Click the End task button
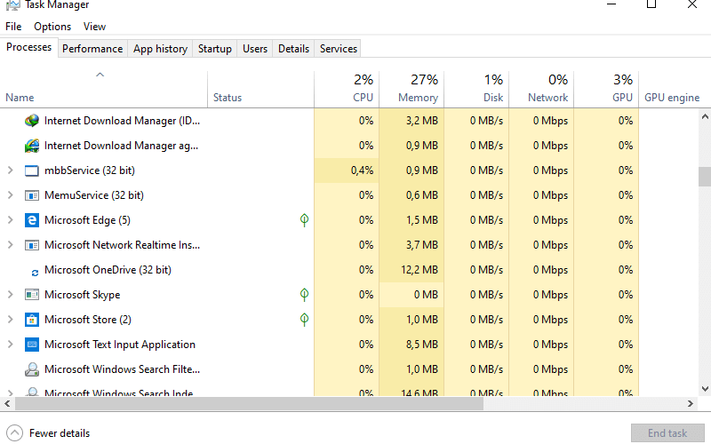Screen dimensions: 711x444 667,433
